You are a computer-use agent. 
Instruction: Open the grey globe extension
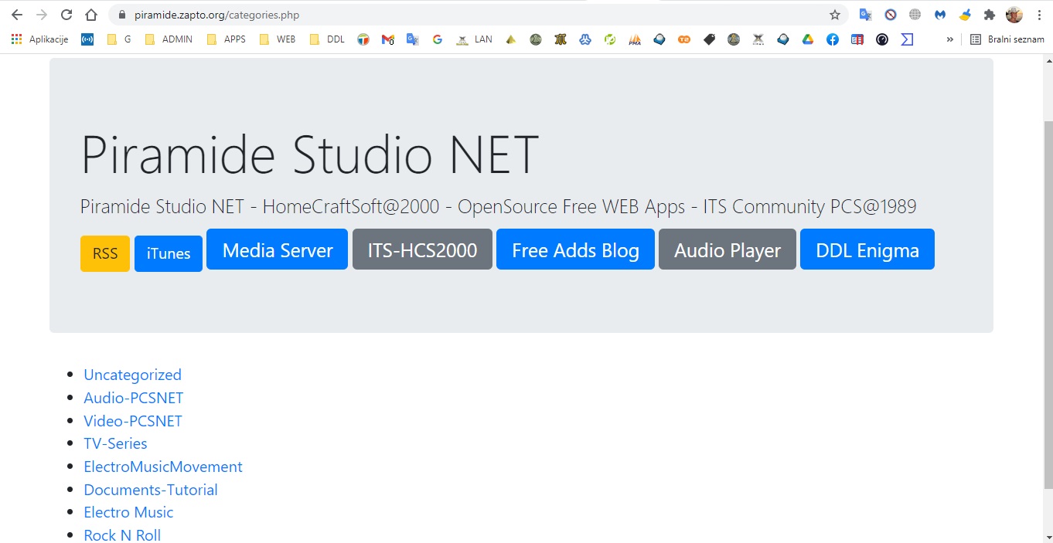pyautogui.click(x=915, y=15)
